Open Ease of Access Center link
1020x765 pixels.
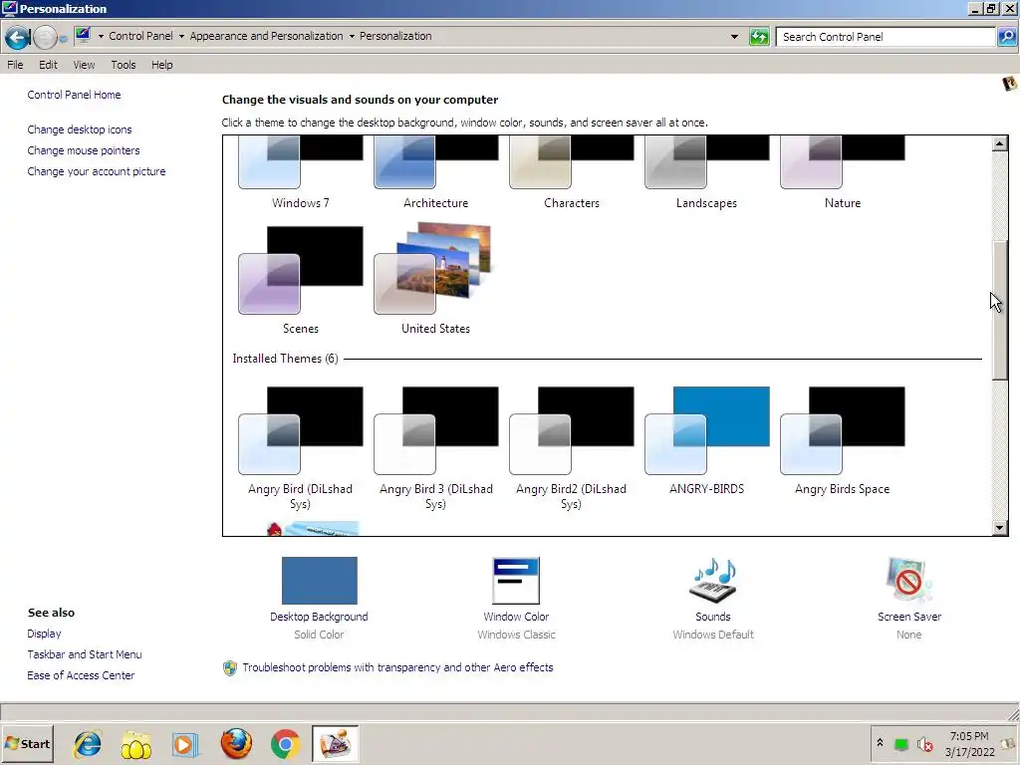point(81,675)
